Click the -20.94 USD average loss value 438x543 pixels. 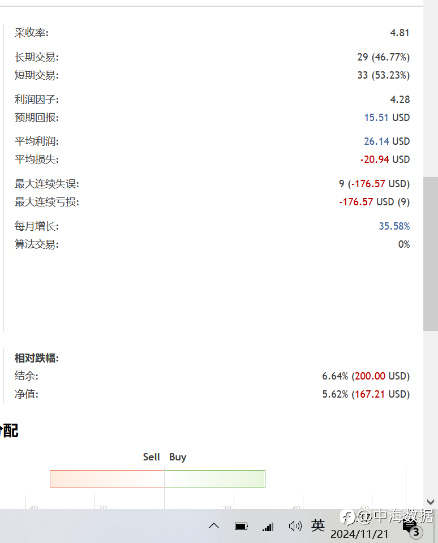click(x=385, y=160)
